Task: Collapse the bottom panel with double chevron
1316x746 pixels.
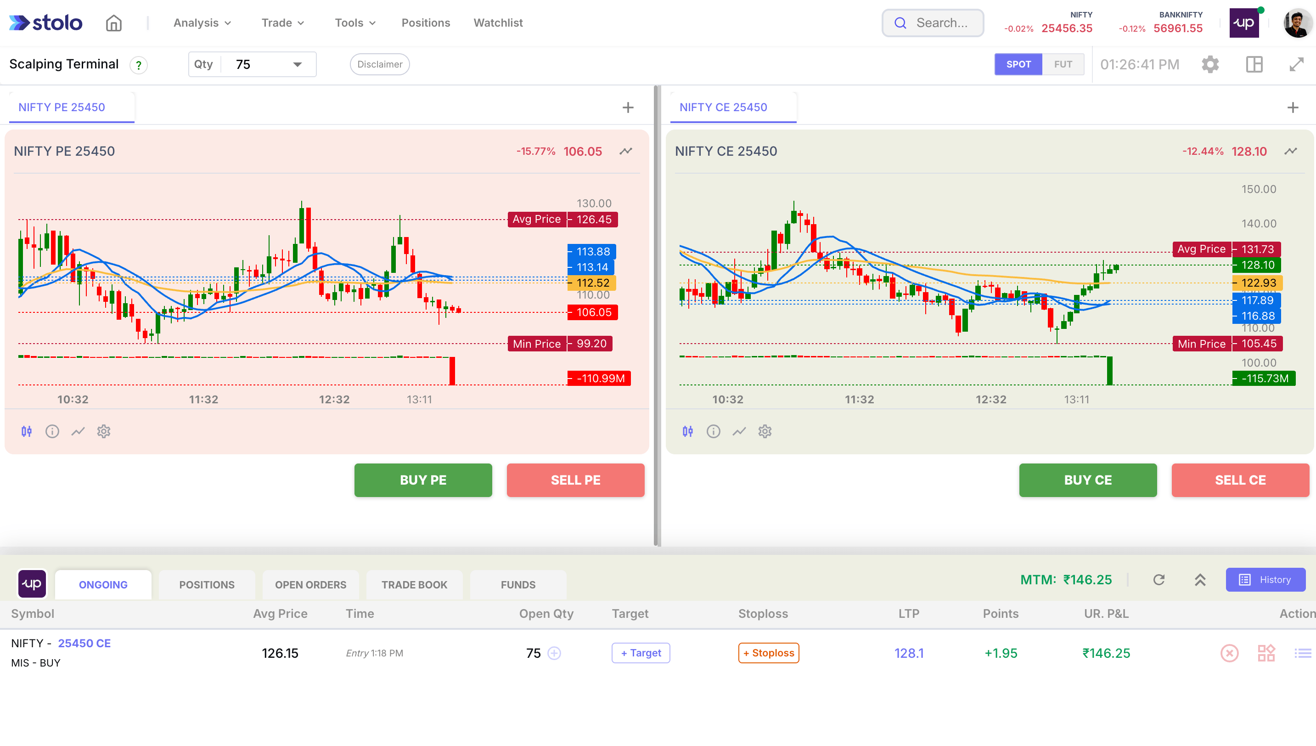Action: point(1200,580)
